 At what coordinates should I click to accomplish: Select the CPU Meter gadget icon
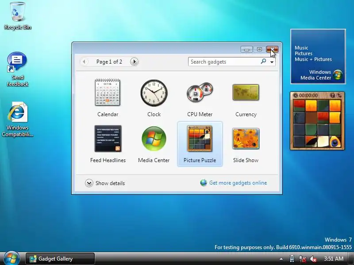click(200, 92)
